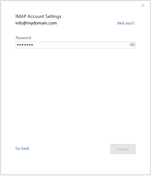Show the hidden password characters
Viewport: 152px width, 176px height.
pyautogui.click(x=132, y=45)
